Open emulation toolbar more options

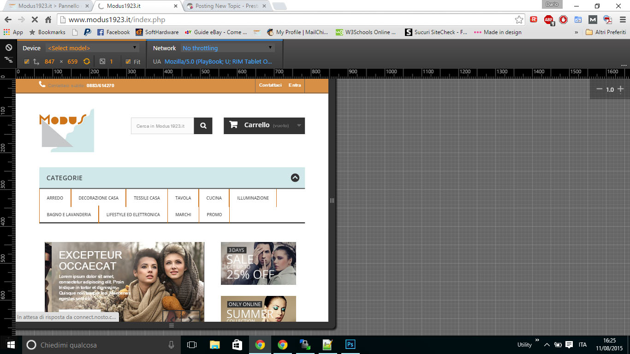(x=624, y=65)
